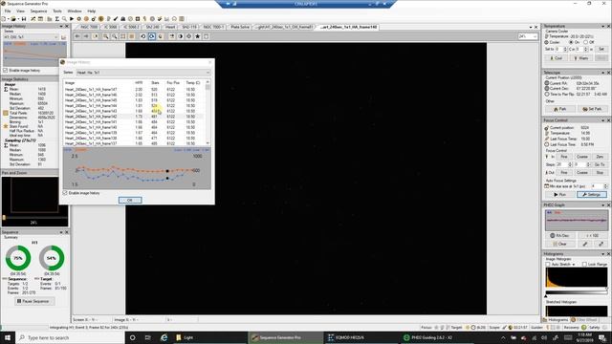
Task: Close the Image History docked panel
Action: (x=67, y=26)
